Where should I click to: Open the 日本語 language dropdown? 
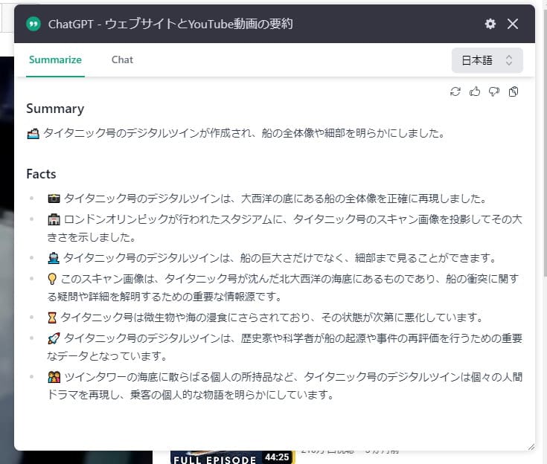[487, 60]
